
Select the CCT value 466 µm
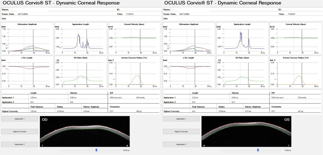point(139,111)
